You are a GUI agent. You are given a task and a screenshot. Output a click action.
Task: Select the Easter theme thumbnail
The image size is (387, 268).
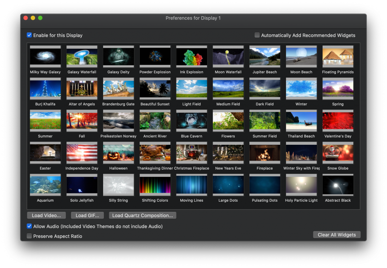[x=45, y=153]
